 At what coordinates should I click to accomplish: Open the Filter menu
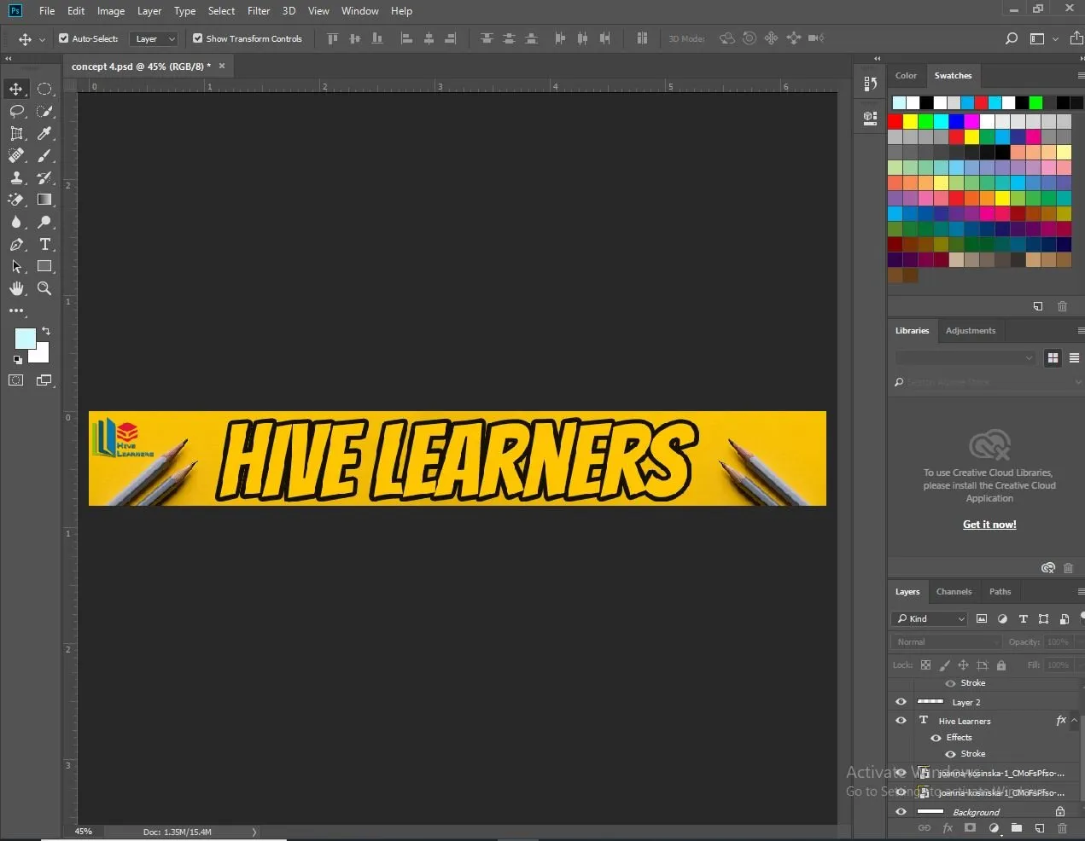[259, 11]
